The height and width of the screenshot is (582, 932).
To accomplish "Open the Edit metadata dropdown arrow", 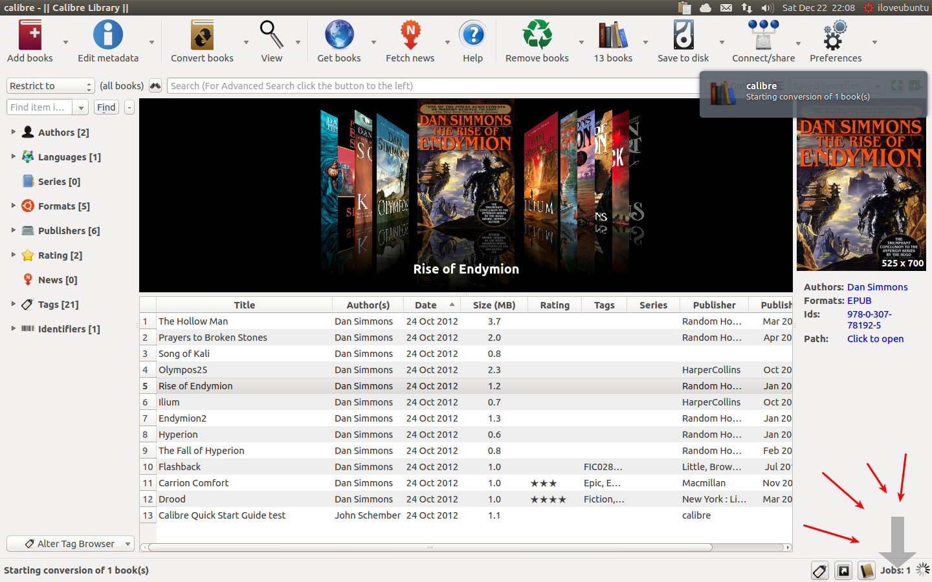I will (151, 43).
